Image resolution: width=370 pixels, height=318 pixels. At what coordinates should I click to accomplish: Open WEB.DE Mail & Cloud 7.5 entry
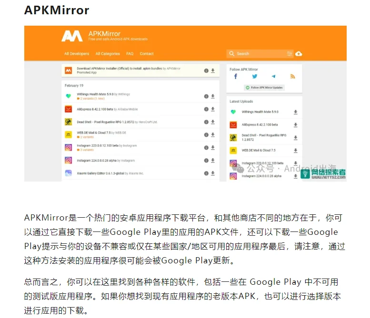(x=101, y=133)
